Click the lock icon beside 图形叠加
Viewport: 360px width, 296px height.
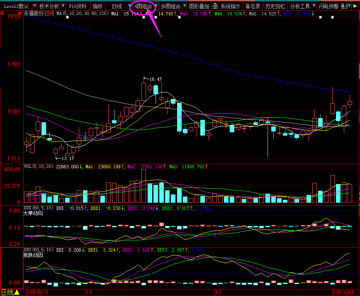coord(215,6)
